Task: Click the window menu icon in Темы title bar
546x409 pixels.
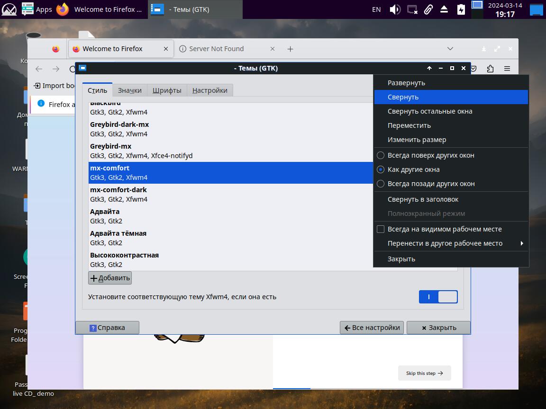Action: (82, 68)
